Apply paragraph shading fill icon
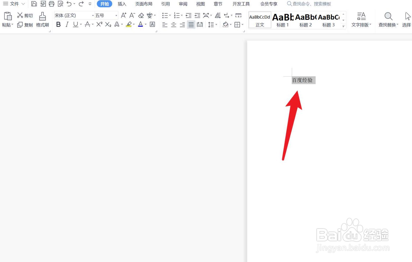 click(226, 25)
